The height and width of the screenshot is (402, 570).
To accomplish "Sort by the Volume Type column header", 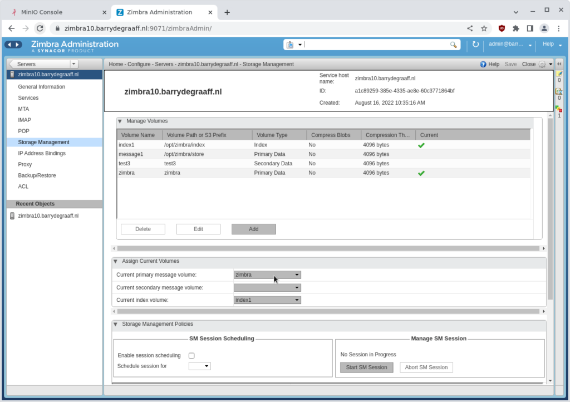I will tap(279, 135).
